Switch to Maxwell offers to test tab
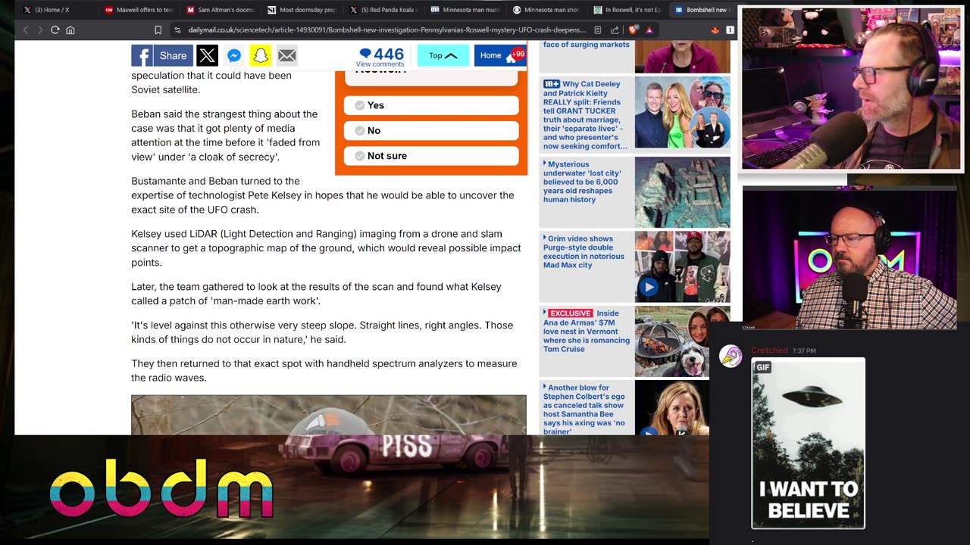The height and width of the screenshot is (545, 970). (x=139, y=10)
